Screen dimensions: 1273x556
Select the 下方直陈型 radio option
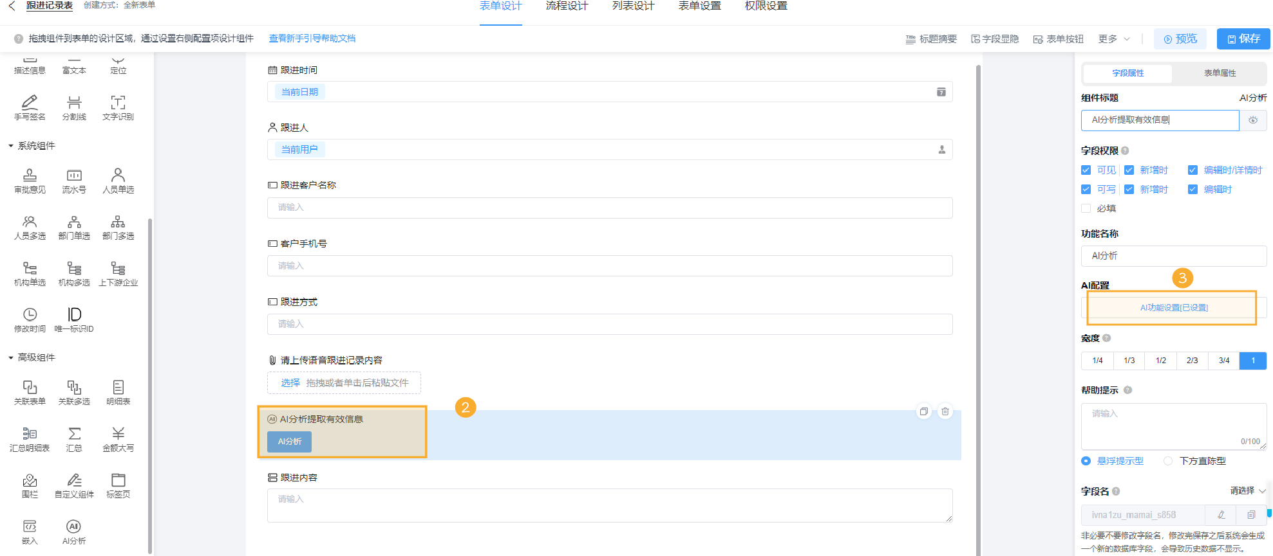coord(1168,461)
